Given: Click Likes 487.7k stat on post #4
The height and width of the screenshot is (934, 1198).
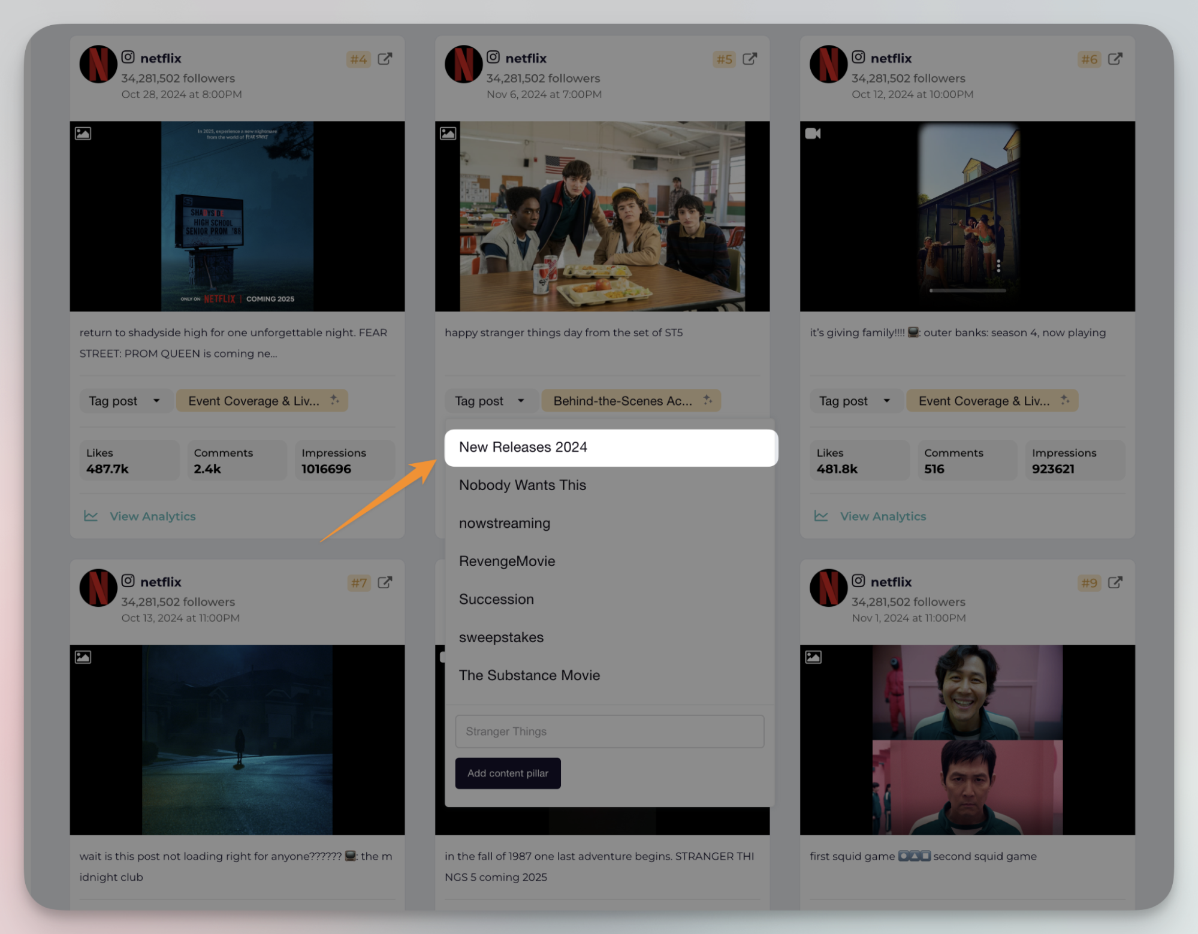Looking at the screenshot, I should 129,461.
